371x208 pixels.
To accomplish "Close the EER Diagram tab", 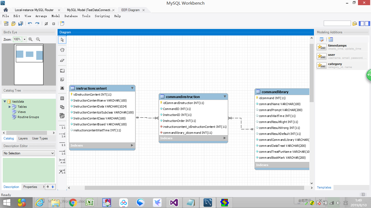I will coord(143,10).
